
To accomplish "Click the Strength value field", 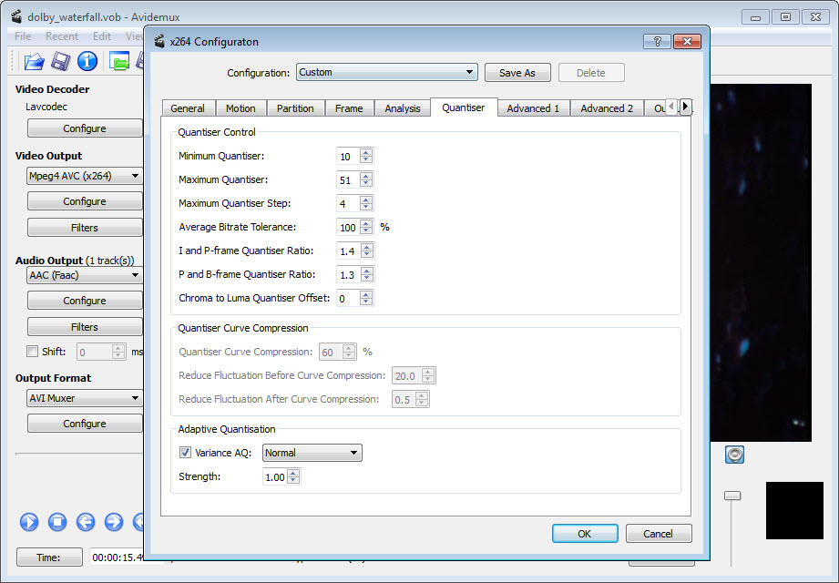I will click(275, 476).
